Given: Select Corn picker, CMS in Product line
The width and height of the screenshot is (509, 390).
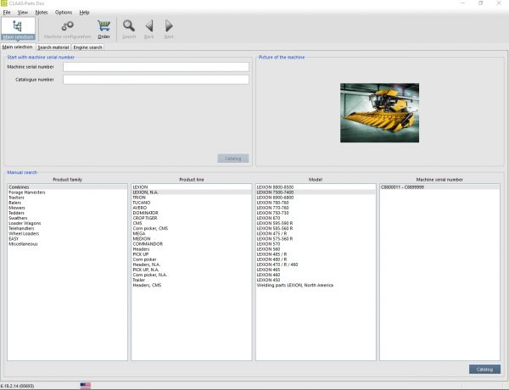Looking at the screenshot, I should [192, 228].
